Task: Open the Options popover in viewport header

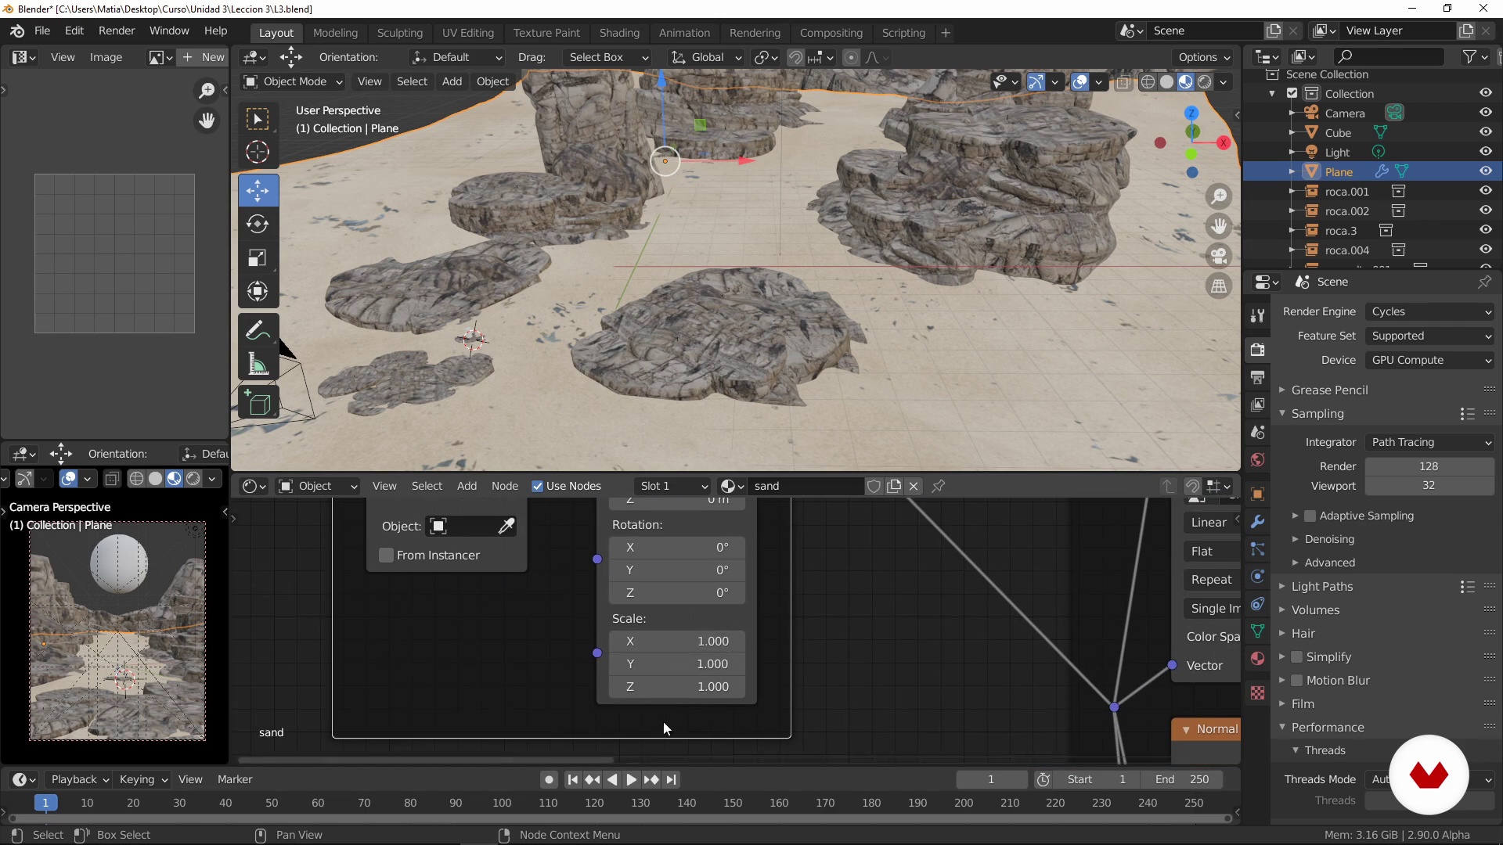Action: 1204,57
